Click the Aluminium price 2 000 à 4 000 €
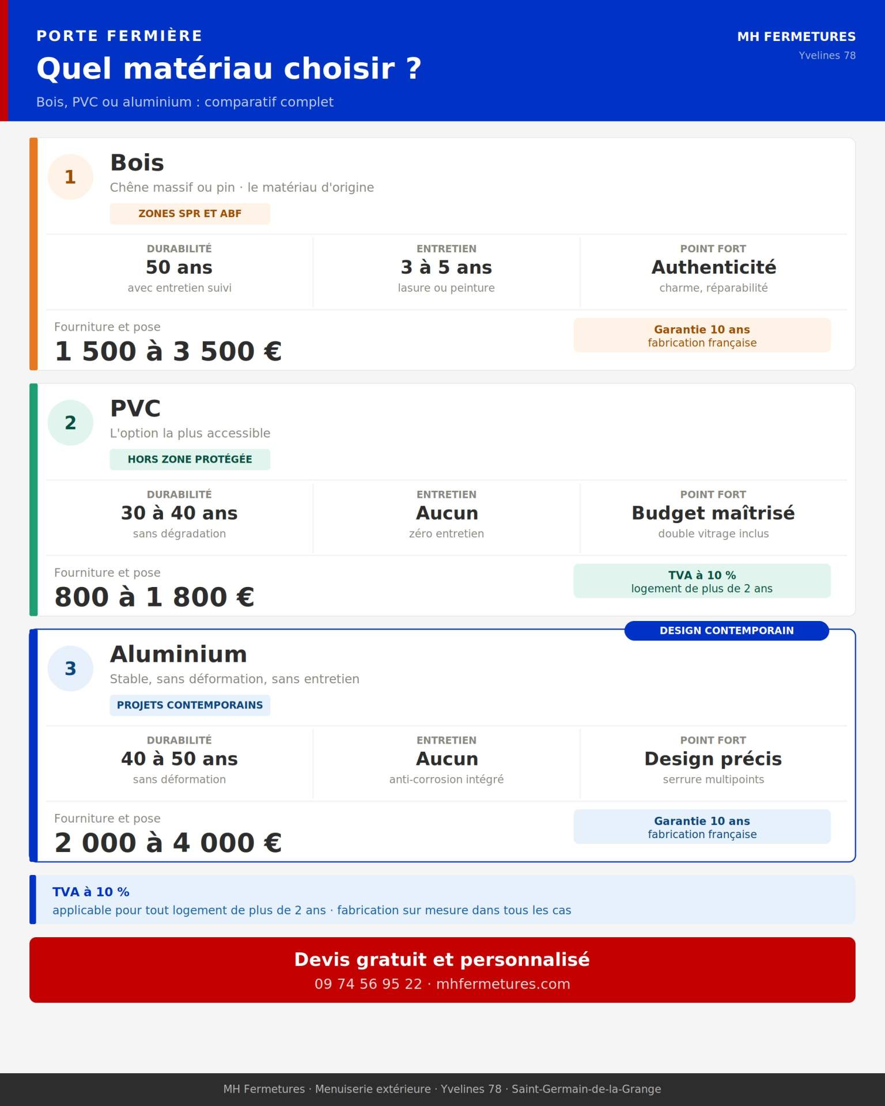The width and height of the screenshot is (885, 1106). tap(168, 843)
